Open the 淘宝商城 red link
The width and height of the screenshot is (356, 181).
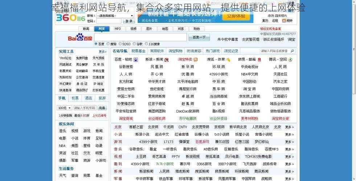126,118
